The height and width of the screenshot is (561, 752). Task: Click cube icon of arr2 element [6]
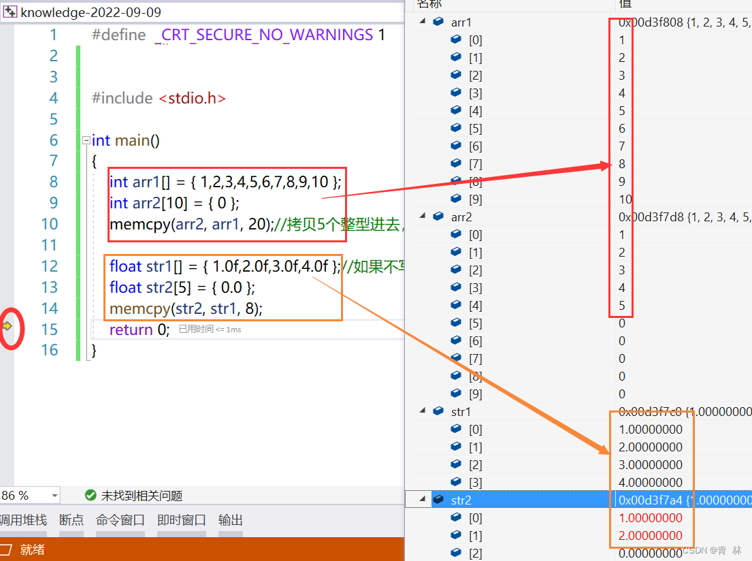tap(456, 340)
